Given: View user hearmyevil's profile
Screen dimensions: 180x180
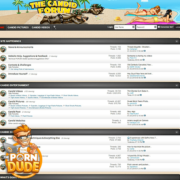Looking at the screenshot, I should [134, 113].
